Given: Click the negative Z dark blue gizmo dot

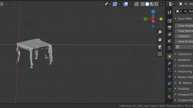Looking at the screenshot, I should point(153,26).
